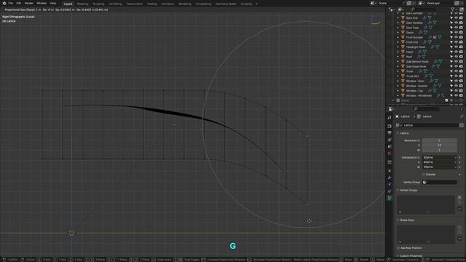Hide Doors in viewport via eye icon

coord(457,32)
